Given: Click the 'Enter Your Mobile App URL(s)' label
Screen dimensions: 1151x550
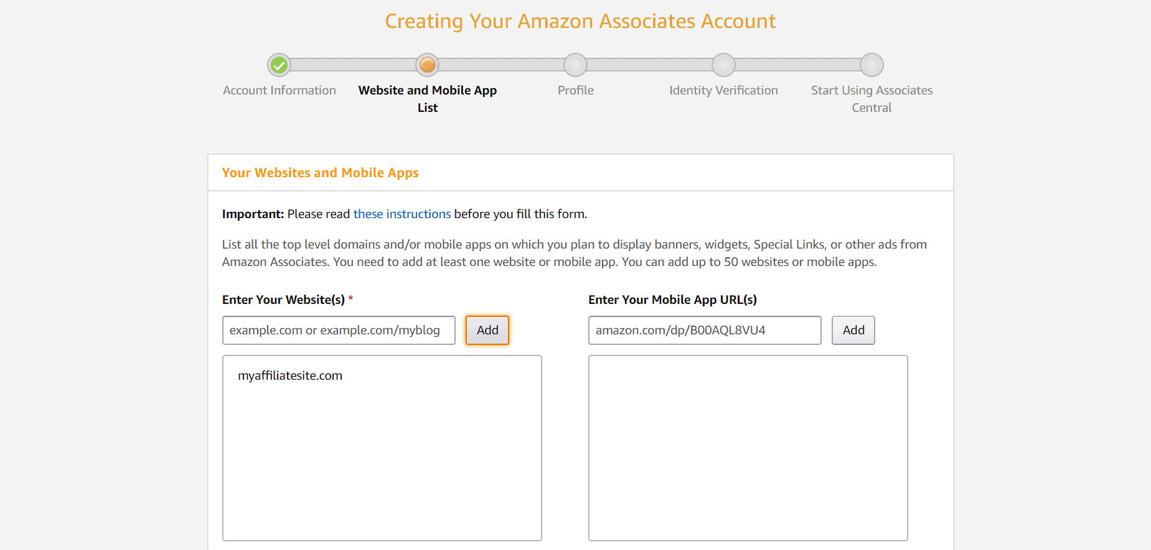Looking at the screenshot, I should (673, 300).
